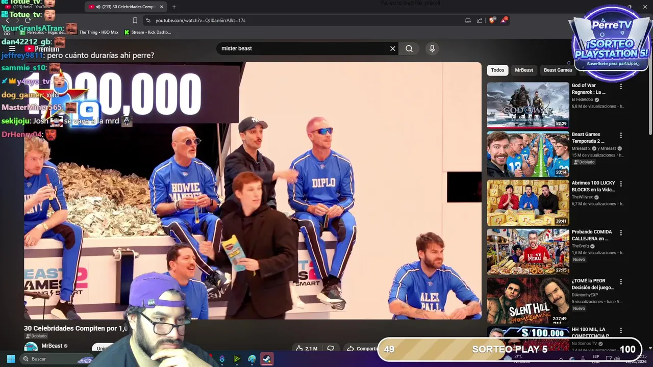Click the main video player to pause
Screen dimensions: 653x367
click(253, 191)
